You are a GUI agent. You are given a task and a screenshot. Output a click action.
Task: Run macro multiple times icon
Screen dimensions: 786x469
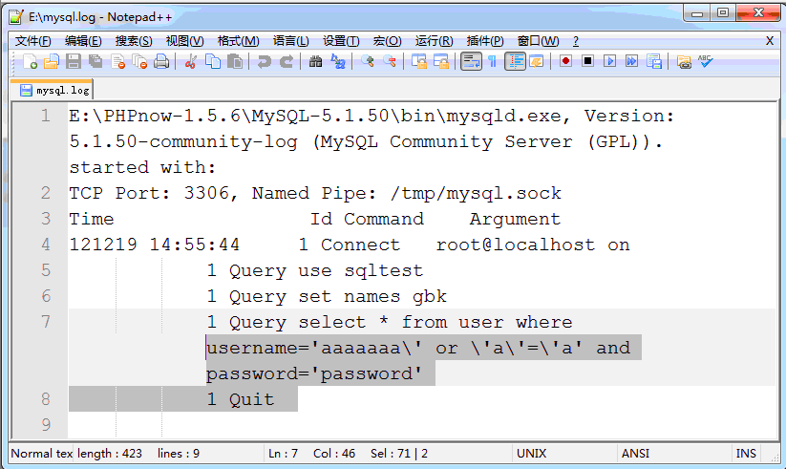631,61
